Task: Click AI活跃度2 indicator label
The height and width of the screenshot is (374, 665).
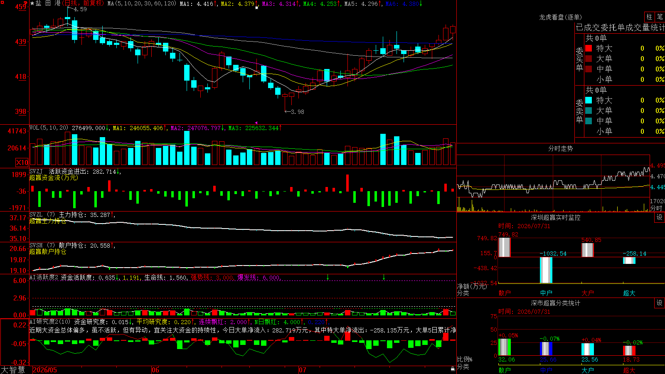Action: coord(44,277)
